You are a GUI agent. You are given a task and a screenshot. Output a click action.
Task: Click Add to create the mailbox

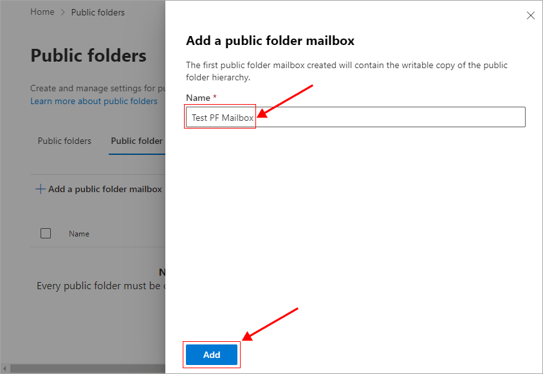pos(211,354)
